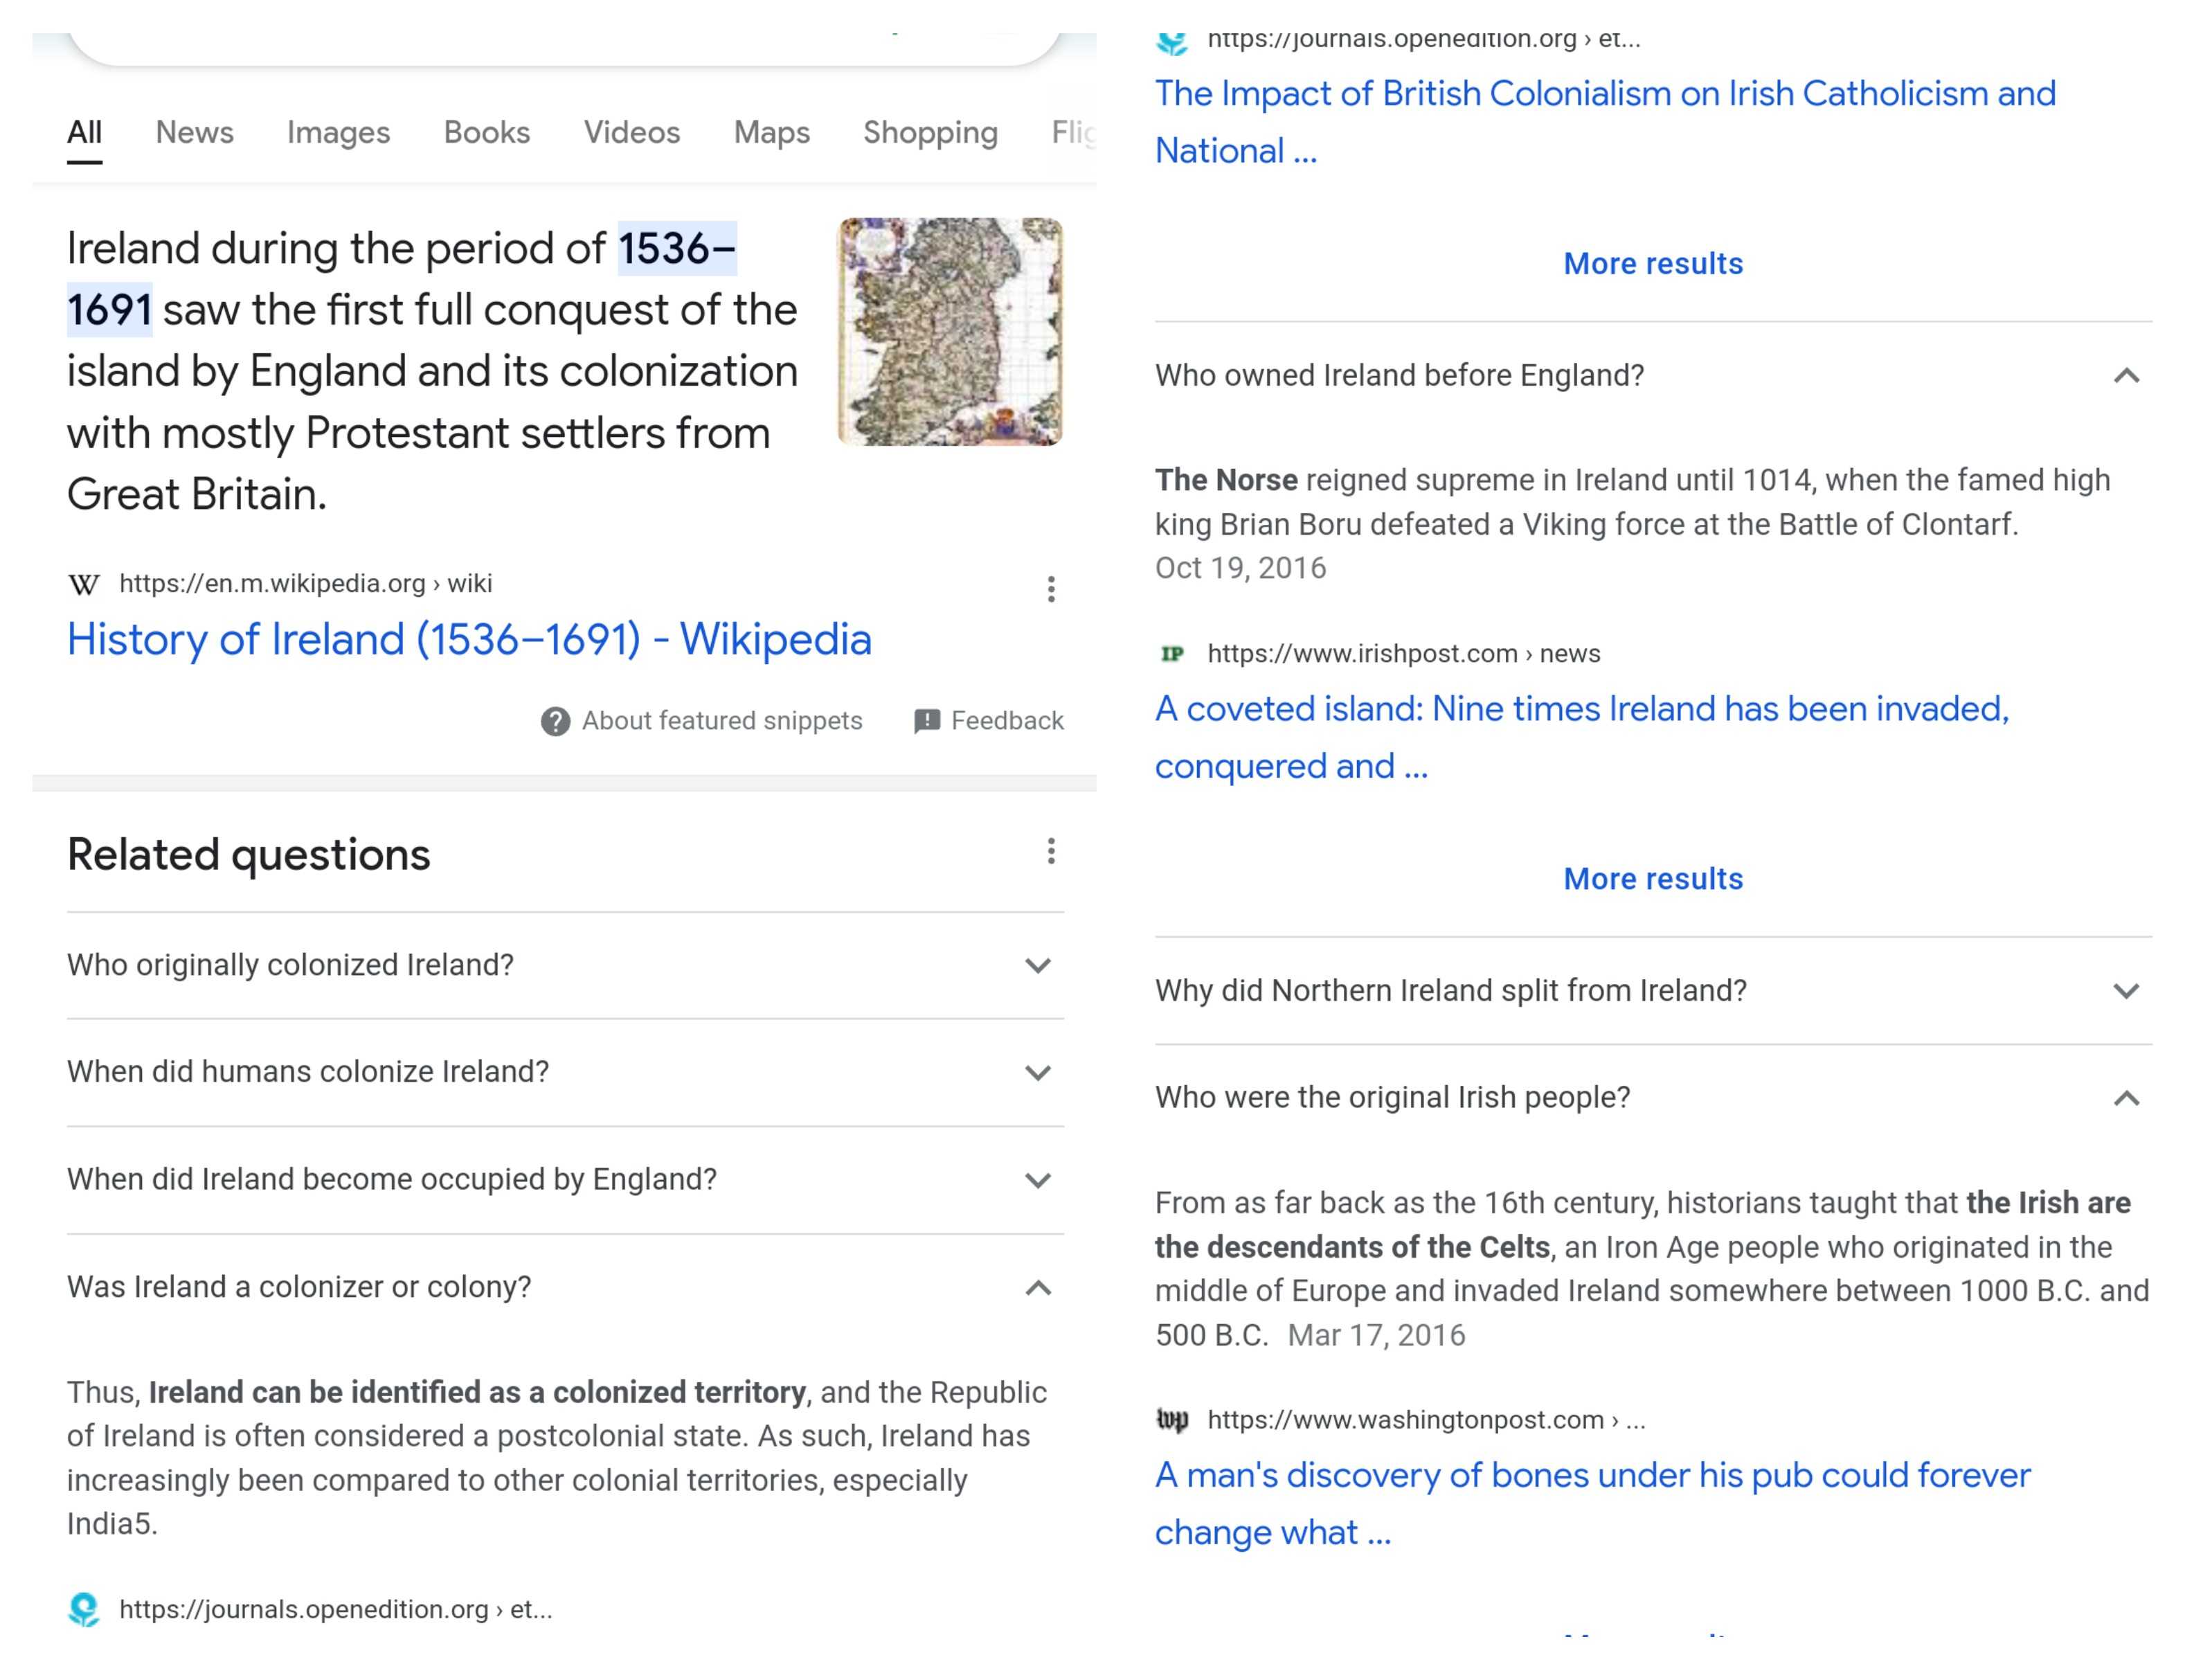This screenshot has height=1662, width=2212.
Task: Click the Irish Post IP favicon
Action: pos(1172,654)
